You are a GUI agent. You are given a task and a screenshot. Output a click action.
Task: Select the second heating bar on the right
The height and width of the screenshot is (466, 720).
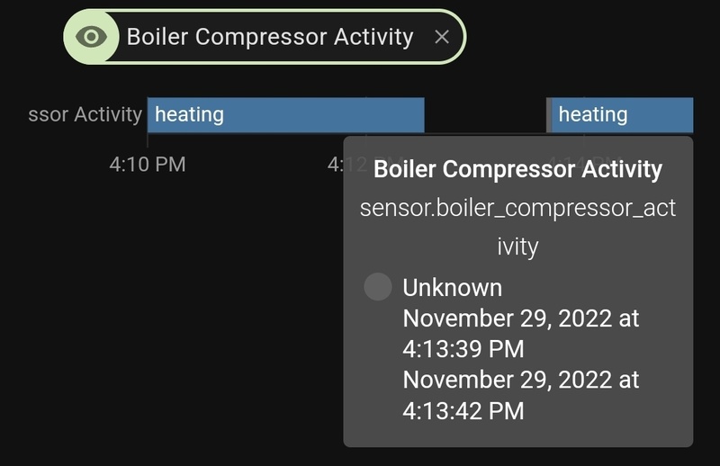(x=622, y=115)
